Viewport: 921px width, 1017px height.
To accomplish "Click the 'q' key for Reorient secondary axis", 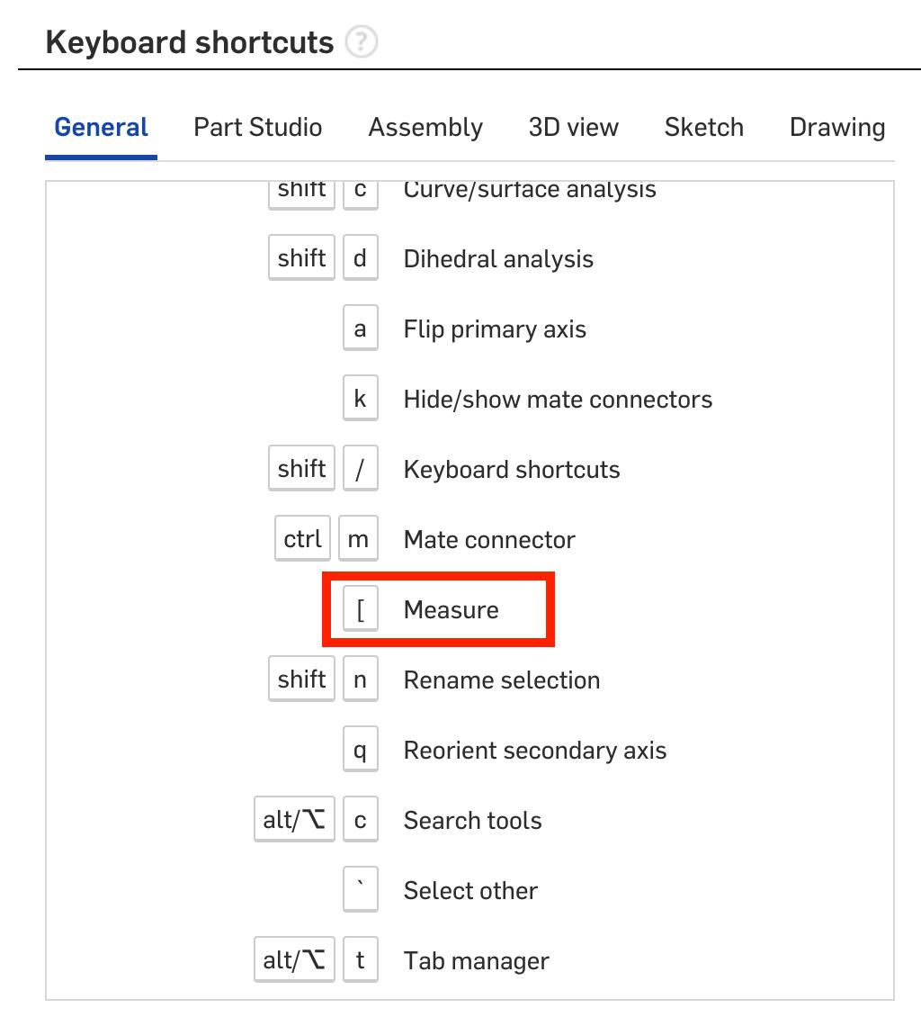I will point(360,751).
